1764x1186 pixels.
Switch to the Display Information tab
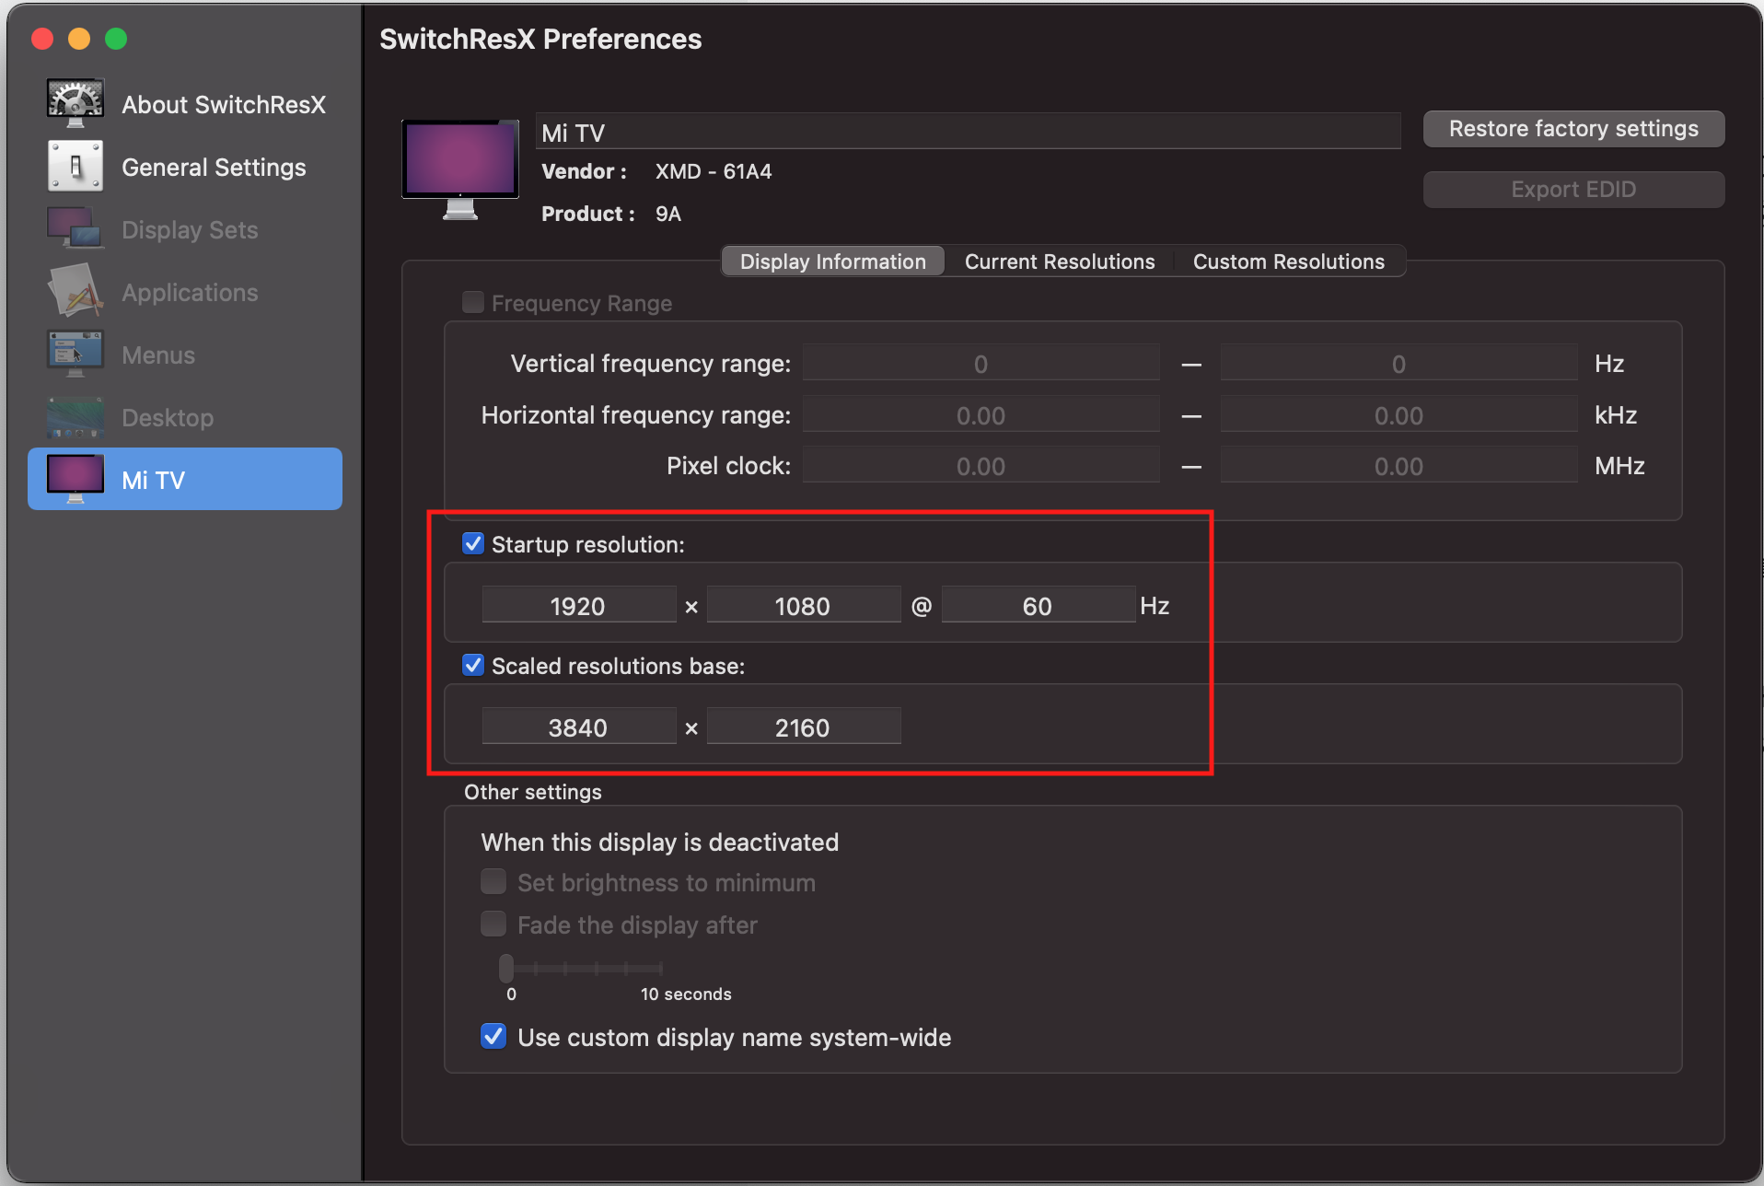(833, 262)
